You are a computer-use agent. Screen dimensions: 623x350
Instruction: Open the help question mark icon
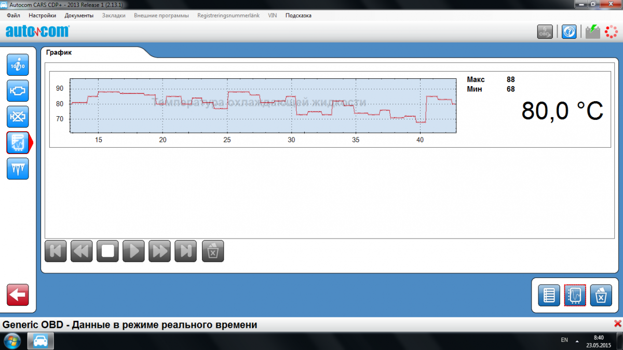click(x=569, y=32)
